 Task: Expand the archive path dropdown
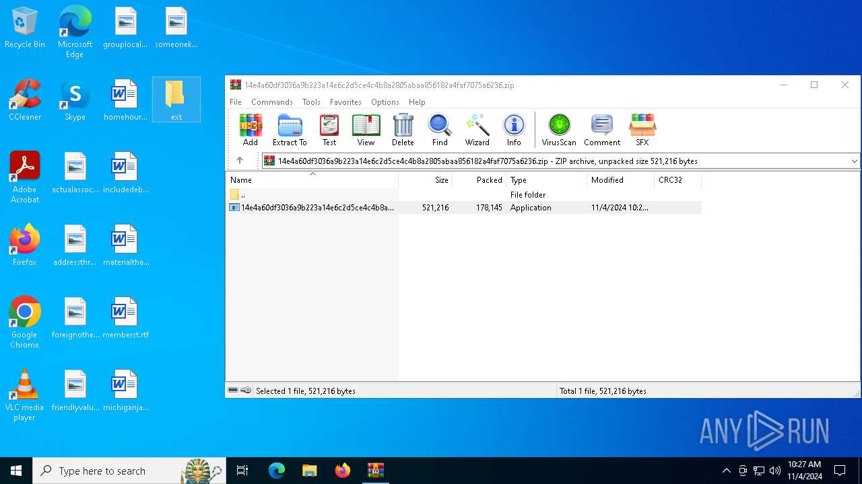[854, 161]
